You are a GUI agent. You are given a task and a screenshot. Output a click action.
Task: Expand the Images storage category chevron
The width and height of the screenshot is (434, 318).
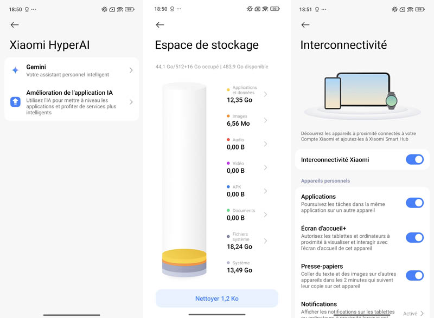coord(265,120)
